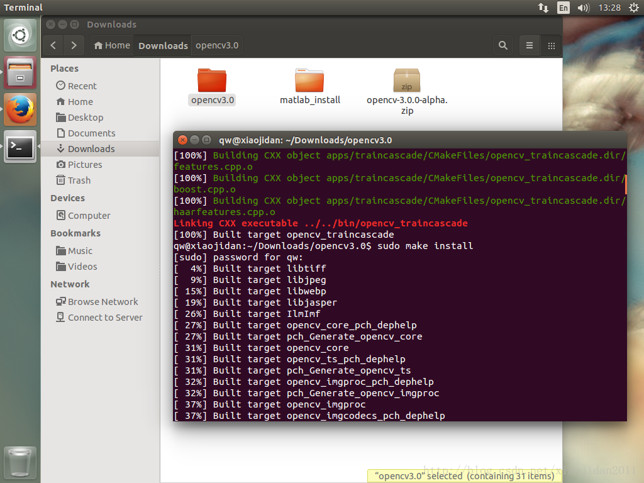644x483 pixels.
Task: Select Connect to Server entry
Action: 104,318
